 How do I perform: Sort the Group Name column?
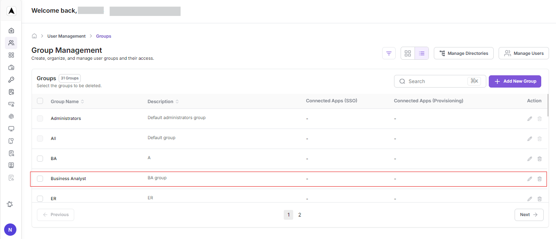tap(82, 101)
